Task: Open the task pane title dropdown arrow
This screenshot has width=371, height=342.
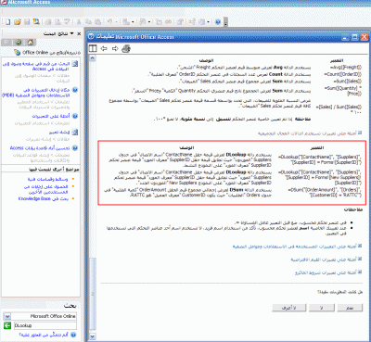Action: tap(72, 33)
